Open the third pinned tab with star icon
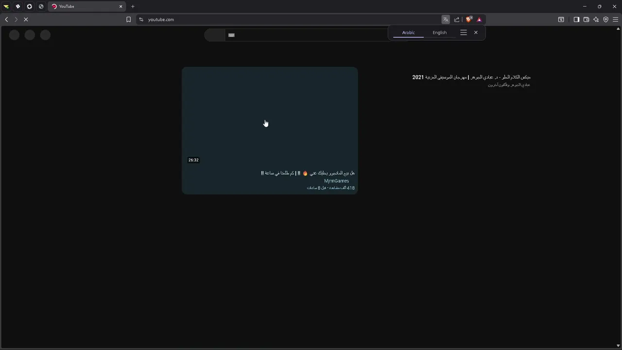The width and height of the screenshot is (622, 350). (x=30, y=6)
